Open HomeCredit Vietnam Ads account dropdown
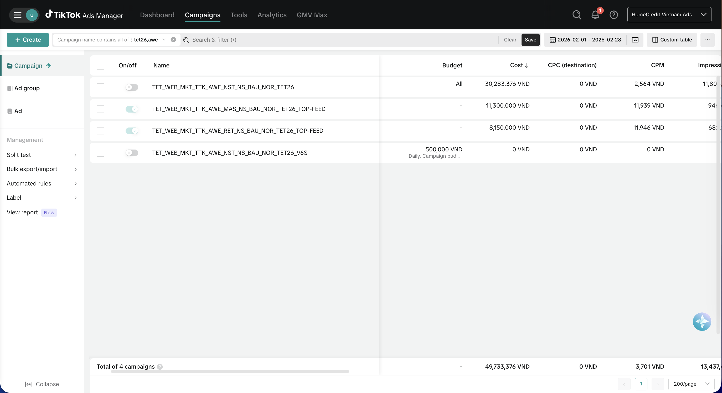This screenshot has height=393, width=722. 669,15
